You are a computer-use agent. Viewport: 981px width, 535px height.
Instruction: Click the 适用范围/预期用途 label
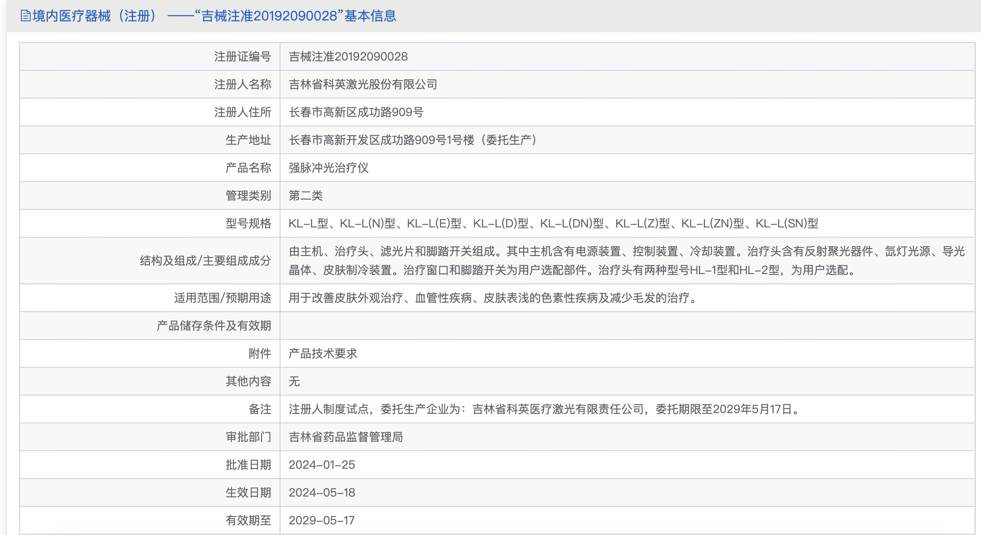pyautogui.click(x=222, y=298)
